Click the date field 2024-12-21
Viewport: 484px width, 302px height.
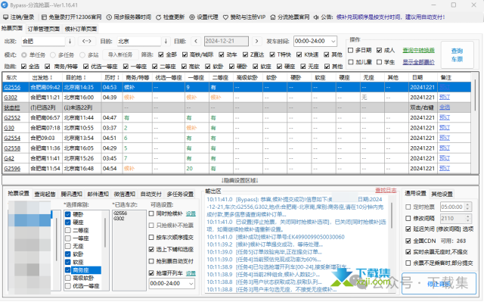(x=226, y=41)
